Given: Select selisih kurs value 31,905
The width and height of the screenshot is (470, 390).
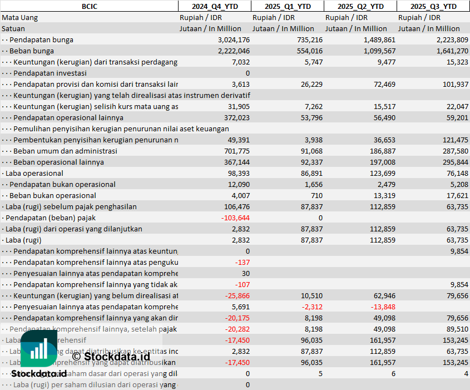Looking at the screenshot, I should (239, 106).
